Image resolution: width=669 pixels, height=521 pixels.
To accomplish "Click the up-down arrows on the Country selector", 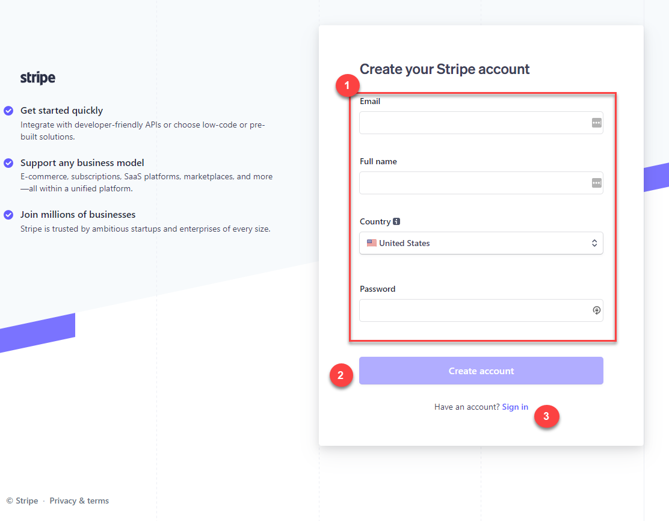I will pos(594,243).
